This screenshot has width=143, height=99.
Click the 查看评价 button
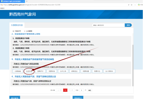pos(40,71)
